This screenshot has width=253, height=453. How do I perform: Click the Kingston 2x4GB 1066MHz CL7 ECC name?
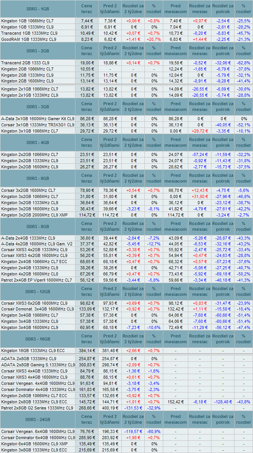(x=34, y=262)
